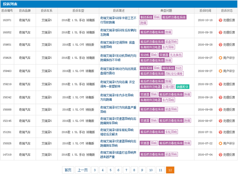
Task: Click 发动机 异响 tag in row 159626
Action: (149, 55)
